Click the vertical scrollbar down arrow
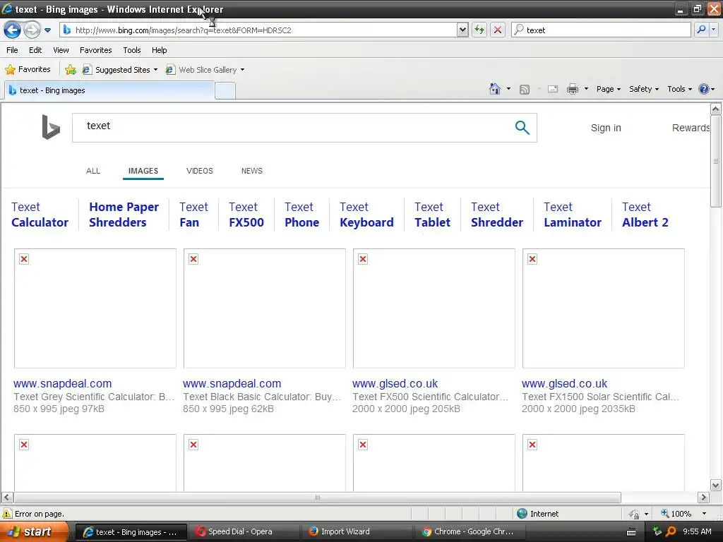 click(715, 485)
